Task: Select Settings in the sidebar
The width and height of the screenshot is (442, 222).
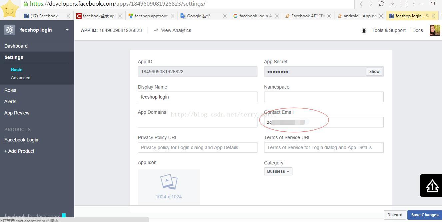Action: [x=14, y=57]
